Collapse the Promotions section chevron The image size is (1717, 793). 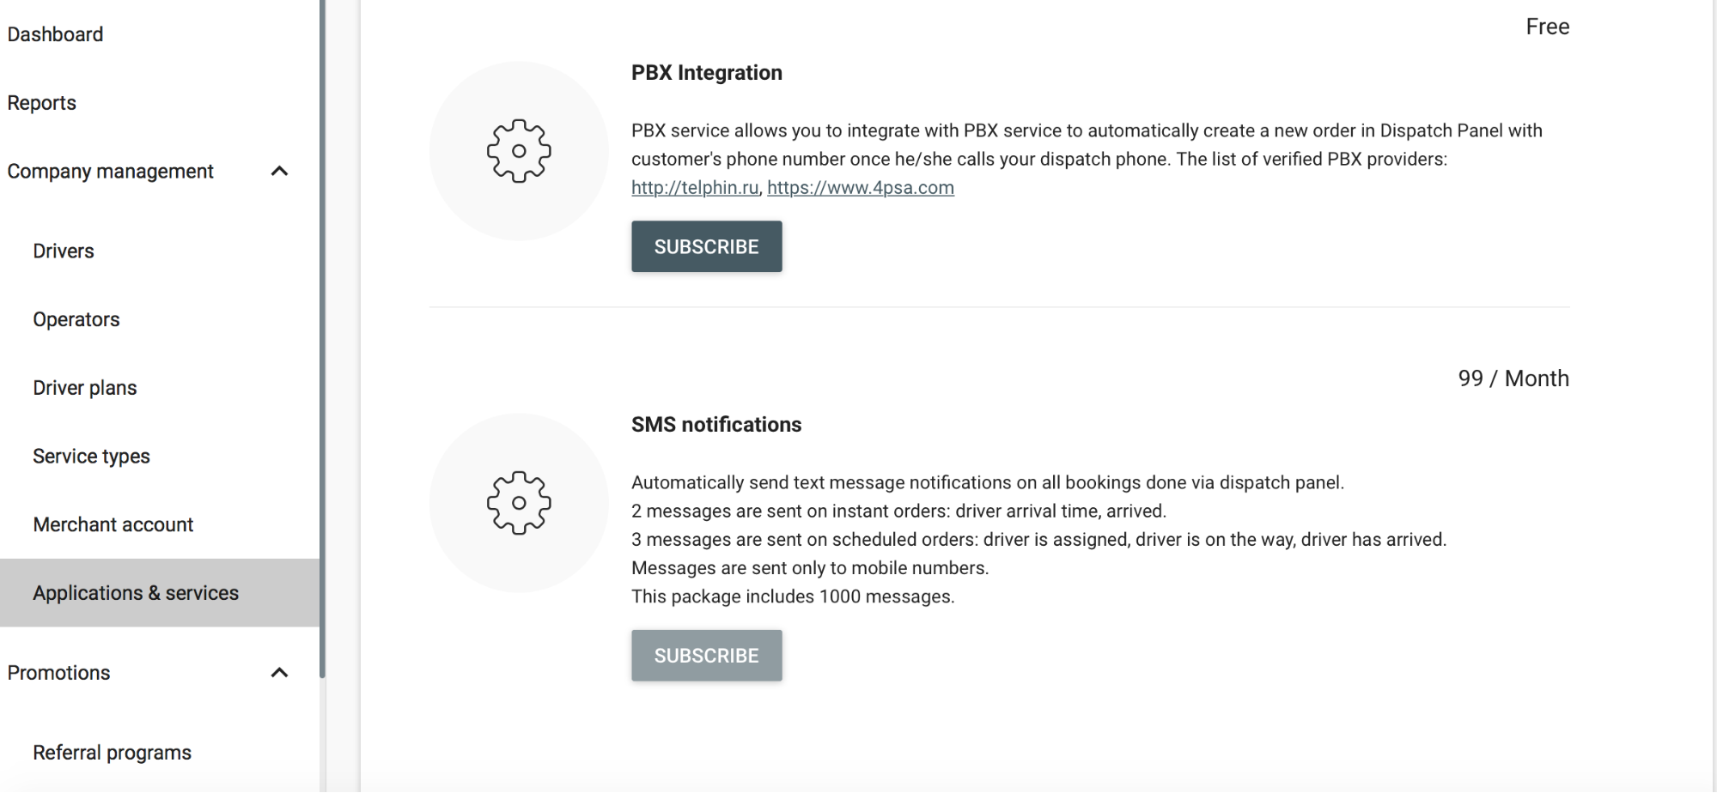pyautogui.click(x=279, y=673)
